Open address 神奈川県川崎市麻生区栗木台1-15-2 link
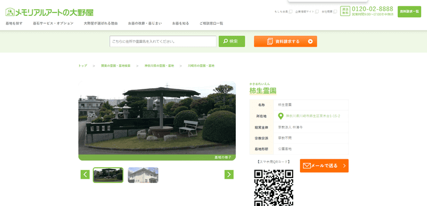The image size is (427, 206). [x=313, y=116]
